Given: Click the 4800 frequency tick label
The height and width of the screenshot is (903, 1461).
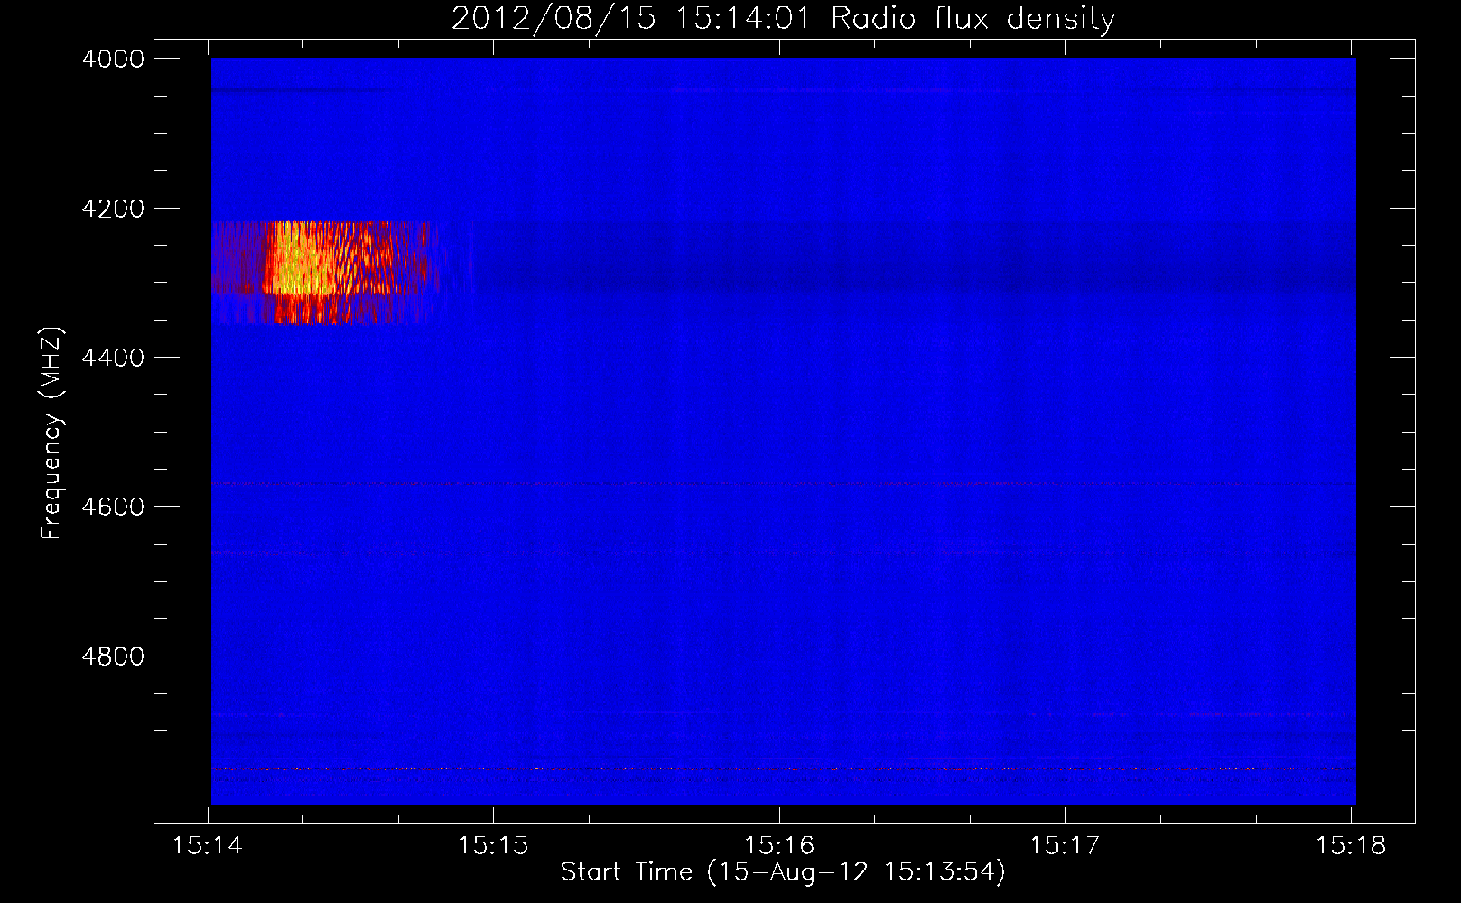Looking at the screenshot, I should tap(113, 656).
